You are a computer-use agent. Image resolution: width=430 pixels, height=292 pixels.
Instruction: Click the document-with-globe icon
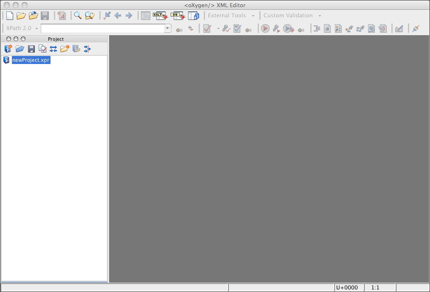327,28
